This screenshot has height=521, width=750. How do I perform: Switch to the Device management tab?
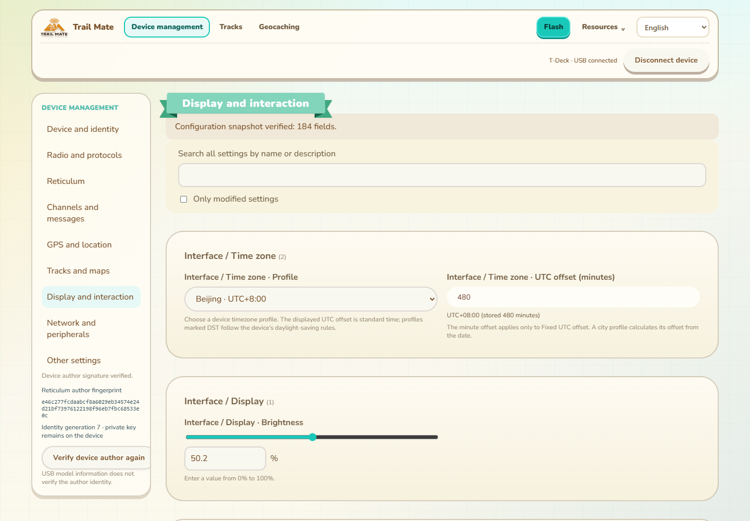[167, 27]
